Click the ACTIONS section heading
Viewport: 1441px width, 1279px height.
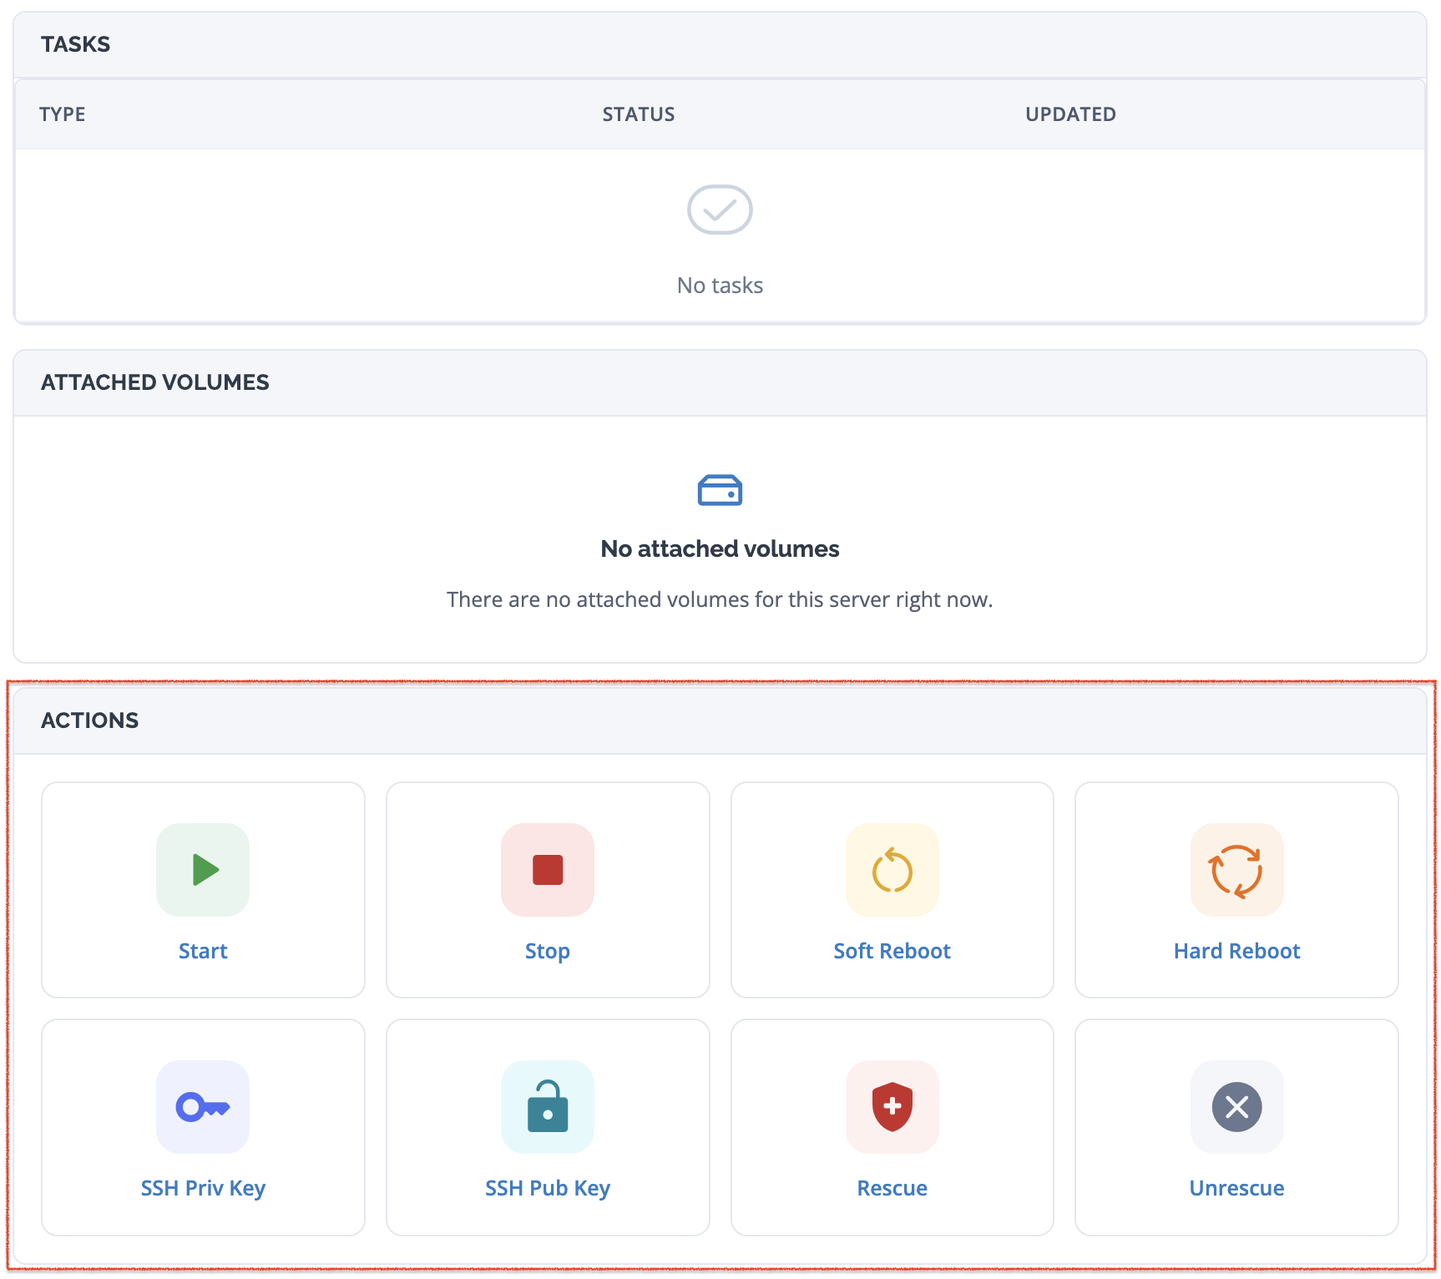(x=90, y=720)
